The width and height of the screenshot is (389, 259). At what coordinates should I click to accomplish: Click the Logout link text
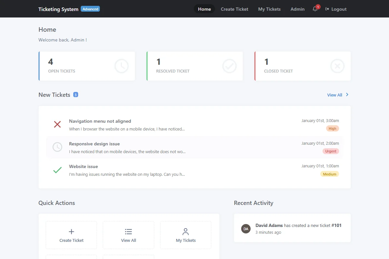pyautogui.click(x=339, y=9)
